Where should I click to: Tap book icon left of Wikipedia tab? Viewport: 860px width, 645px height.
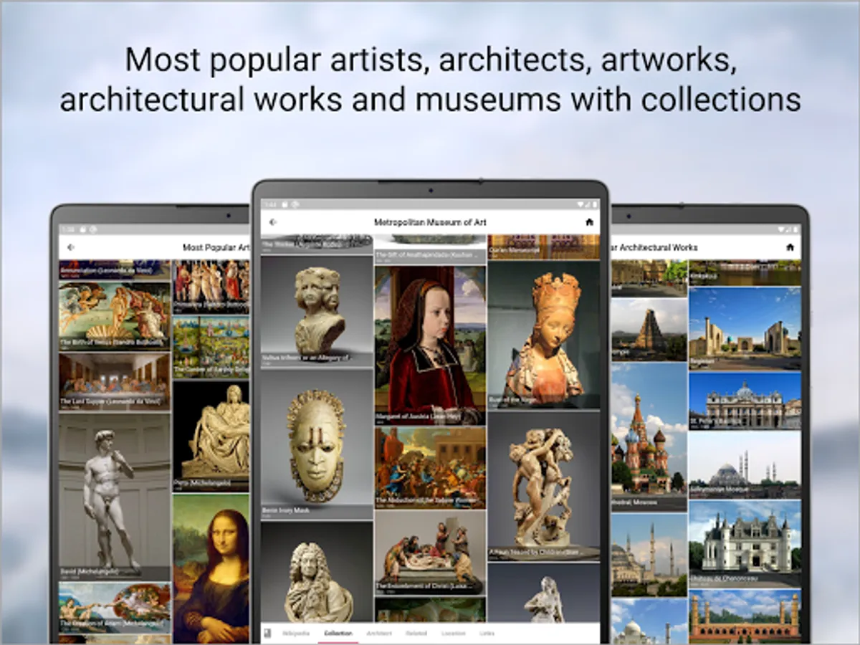[268, 633]
